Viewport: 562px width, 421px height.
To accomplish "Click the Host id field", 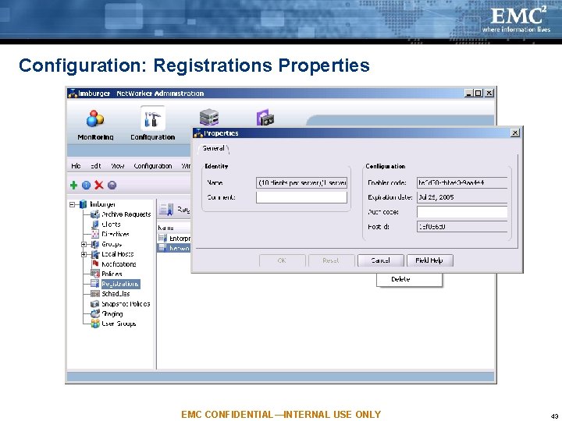I will pyautogui.click(x=462, y=227).
